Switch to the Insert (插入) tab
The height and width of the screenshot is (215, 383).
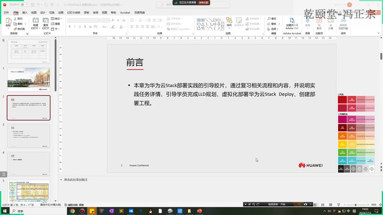(25, 13)
